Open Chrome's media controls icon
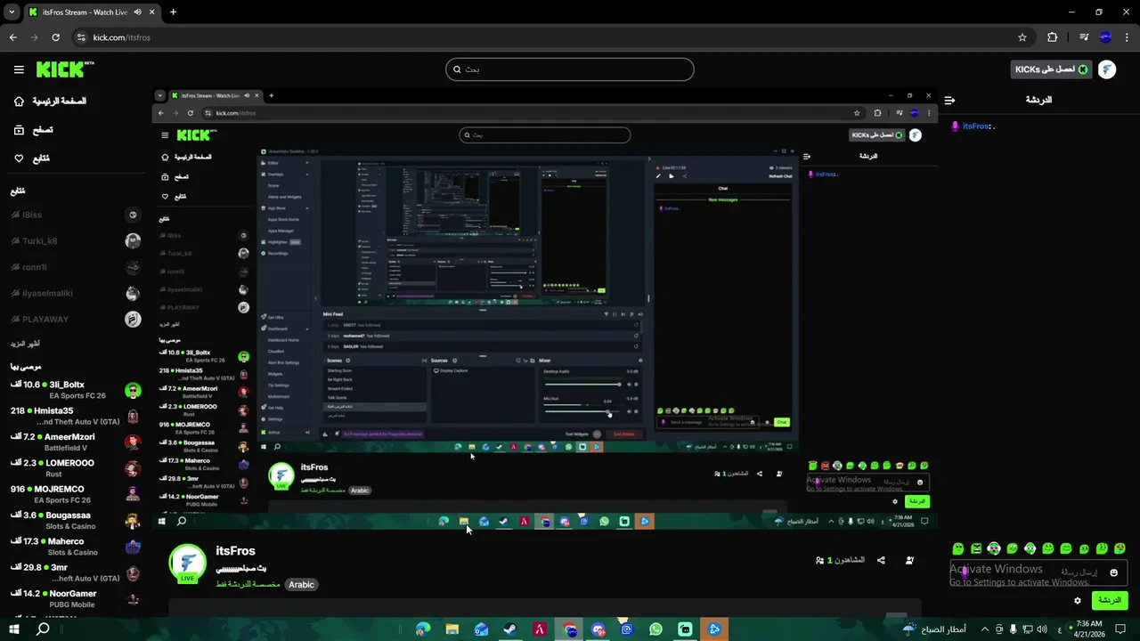1140x641 pixels. pos(1084,37)
